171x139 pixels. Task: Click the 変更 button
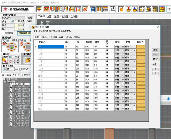click(30, 18)
